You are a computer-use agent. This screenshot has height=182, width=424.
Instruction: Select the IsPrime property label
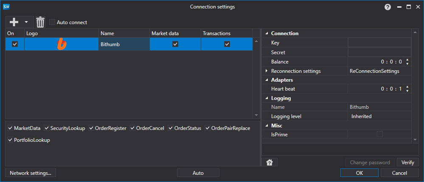click(279, 134)
